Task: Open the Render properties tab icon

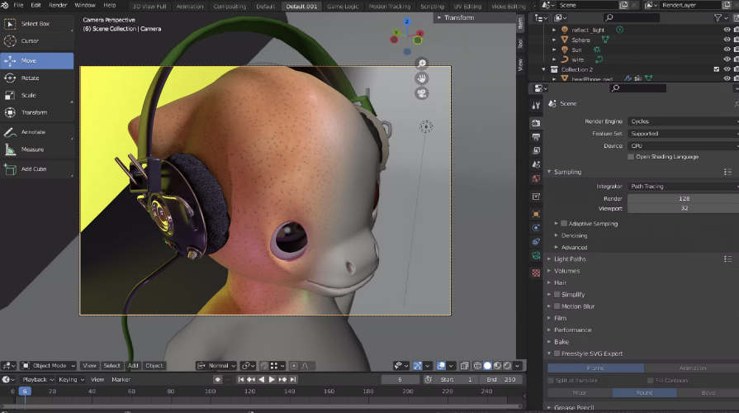Action: [x=536, y=123]
